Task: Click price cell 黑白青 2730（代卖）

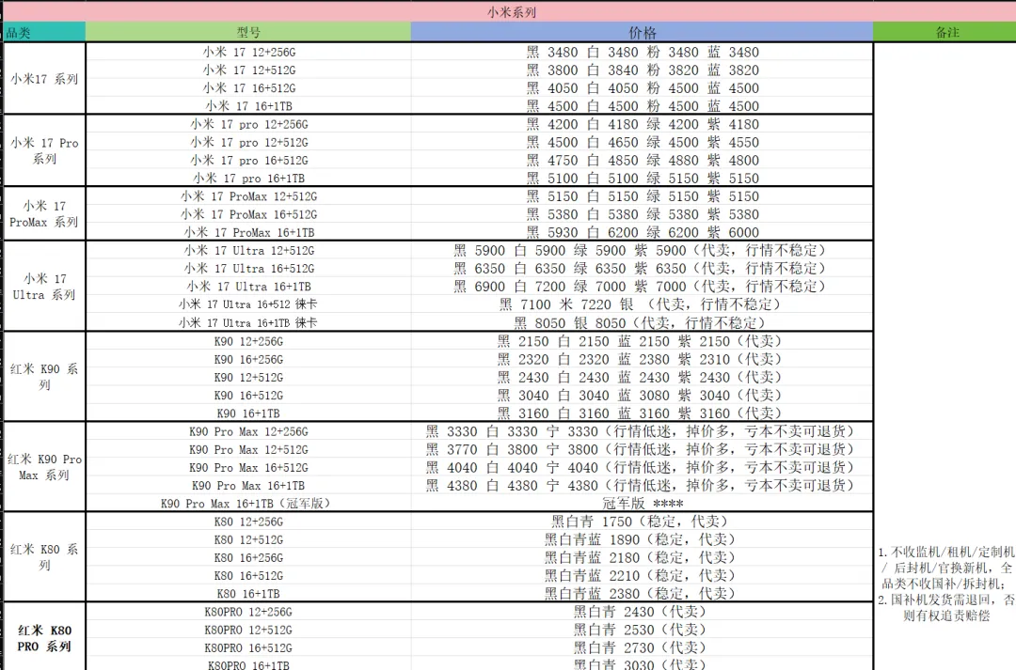Action: (642, 648)
